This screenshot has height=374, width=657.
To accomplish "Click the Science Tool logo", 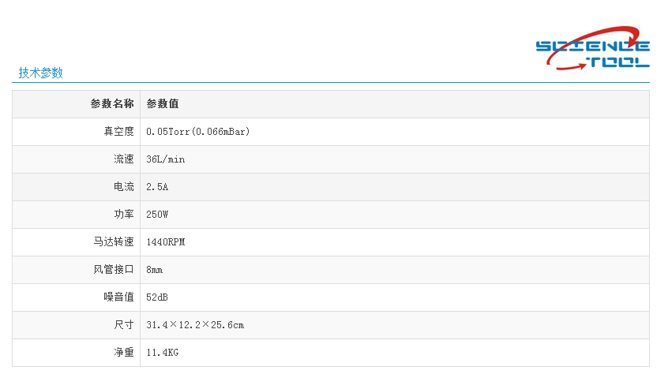I will tap(592, 52).
